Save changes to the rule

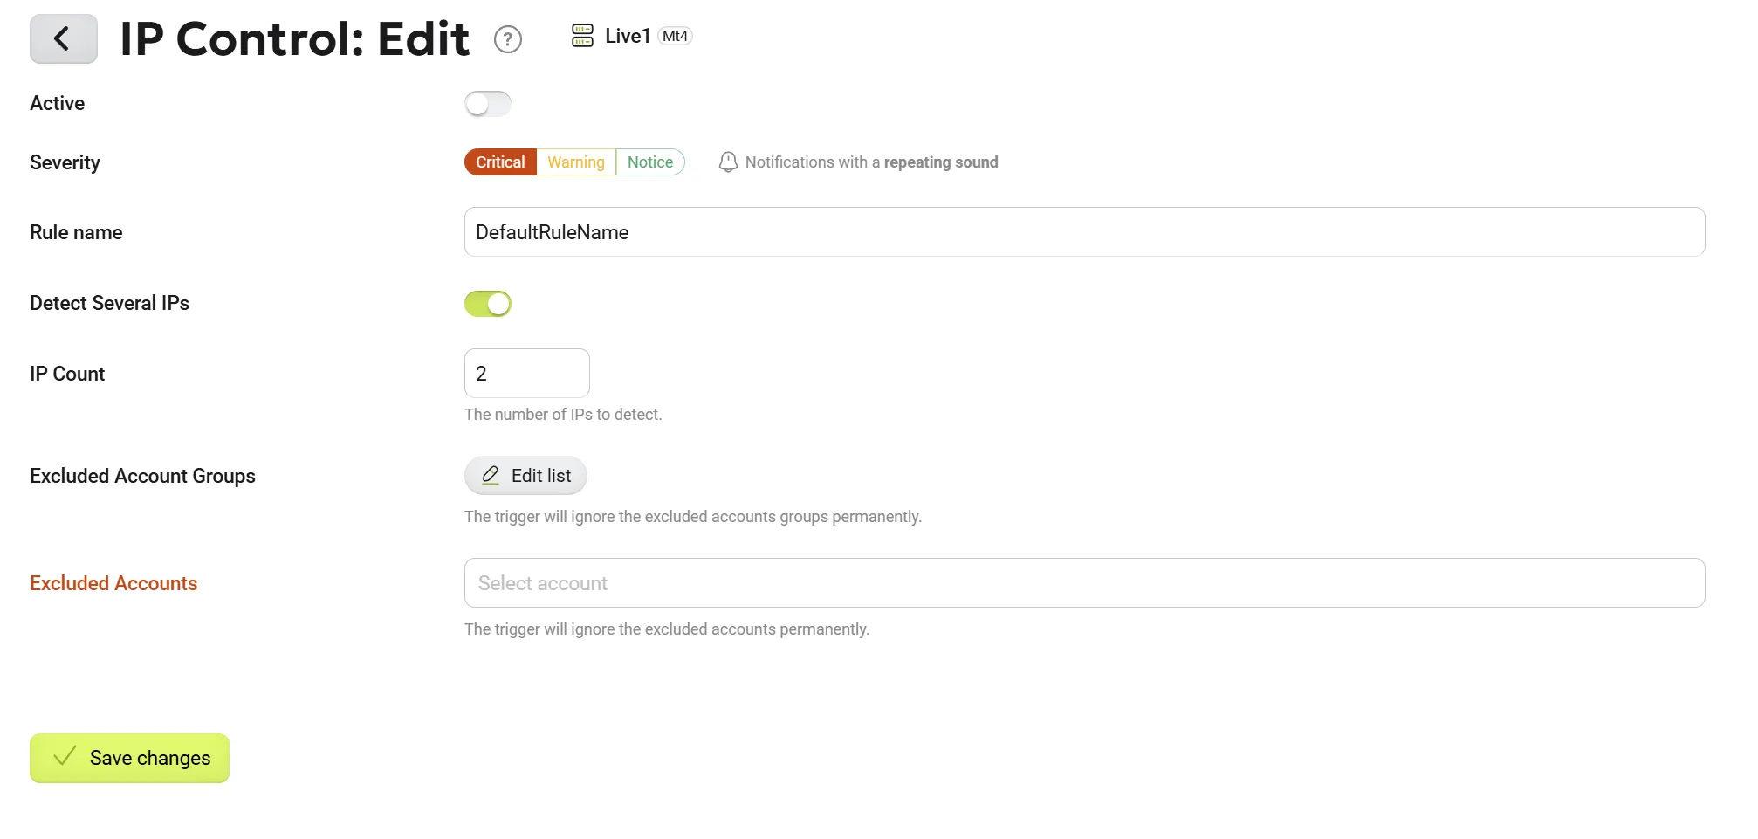129,758
